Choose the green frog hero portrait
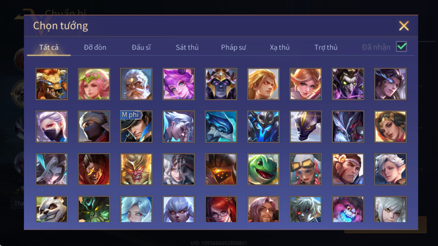Image resolution: width=438 pixels, height=246 pixels. pos(263,169)
